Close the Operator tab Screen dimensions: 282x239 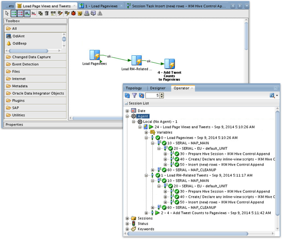[x=192, y=88]
